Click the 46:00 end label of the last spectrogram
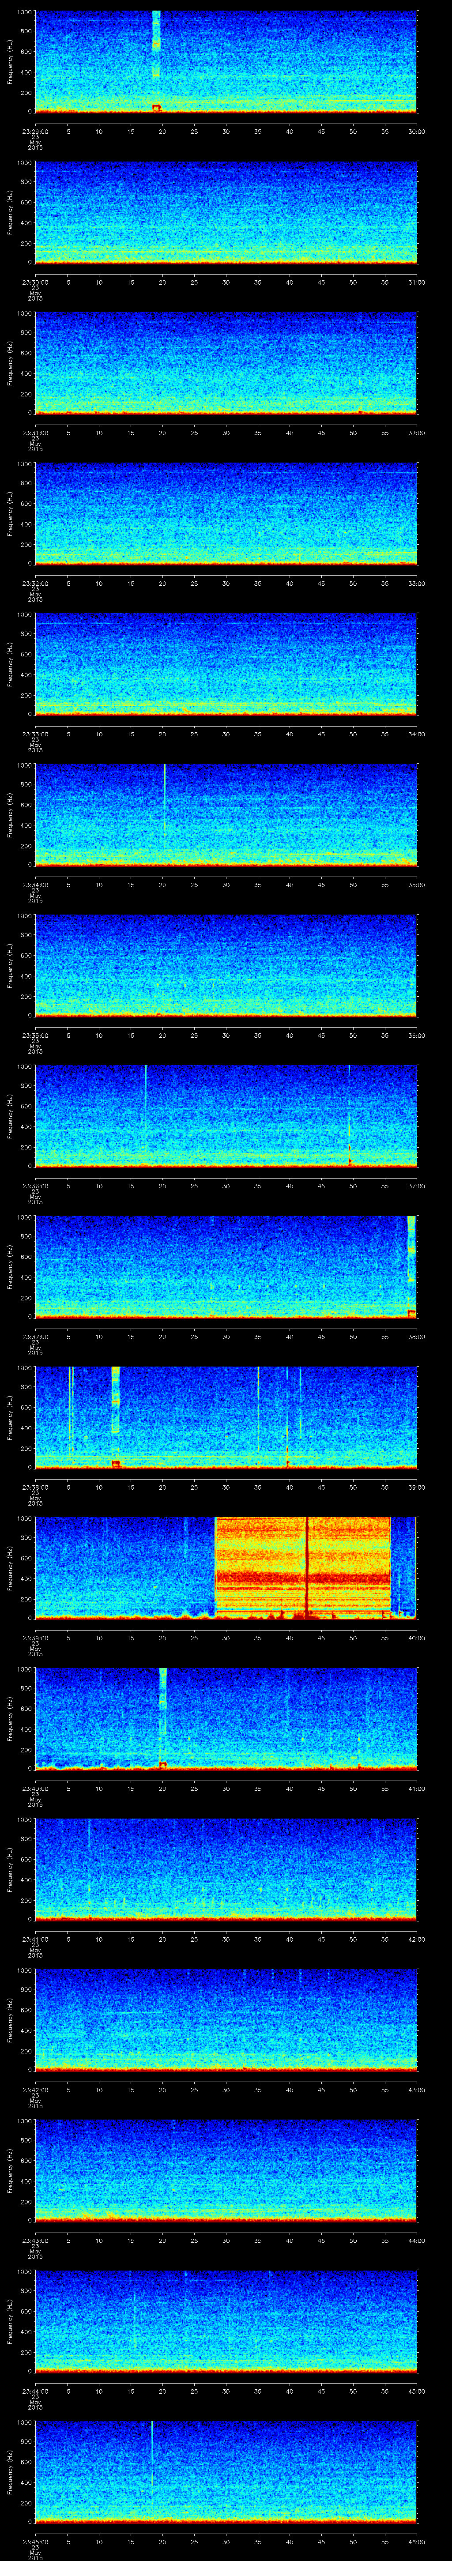452x2561 pixels. click(x=417, y=2543)
